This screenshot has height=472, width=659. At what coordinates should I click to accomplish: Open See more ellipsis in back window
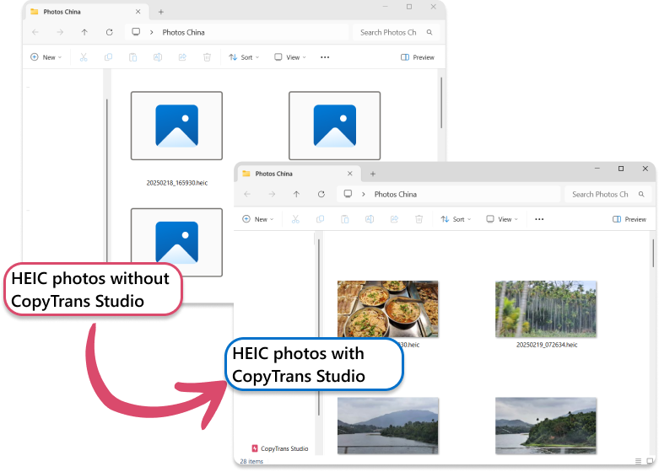(x=325, y=57)
